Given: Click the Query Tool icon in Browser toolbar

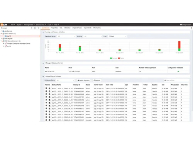Looking at the screenshot, I should click(32, 28).
